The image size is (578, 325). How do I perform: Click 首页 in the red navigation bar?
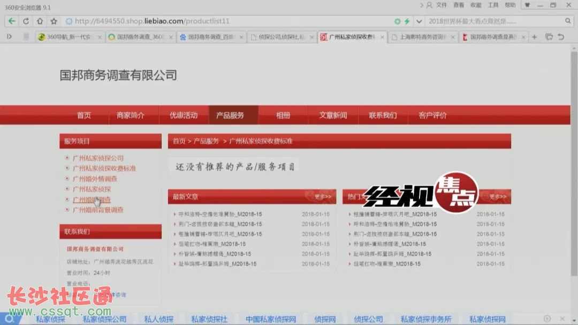coord(83,115)
